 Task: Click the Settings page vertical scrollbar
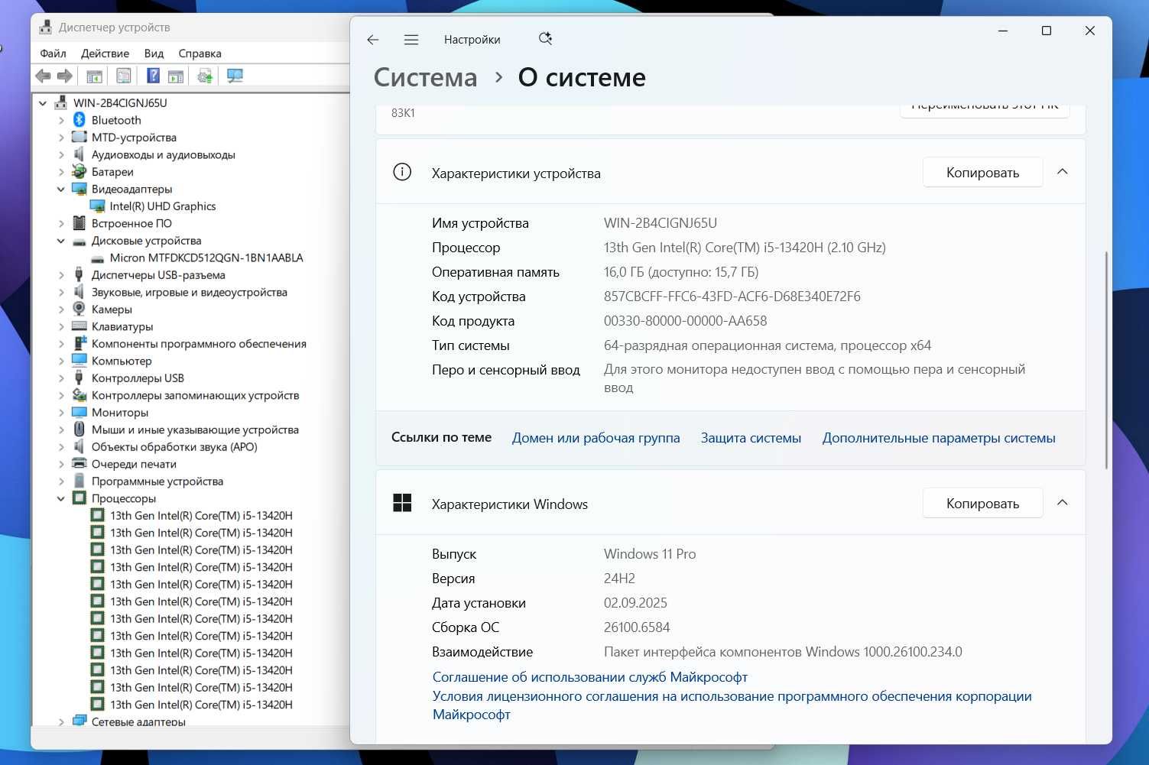(x=1106, y=359)
